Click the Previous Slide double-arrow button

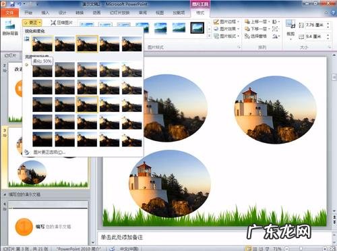click(x=334, y=217)
